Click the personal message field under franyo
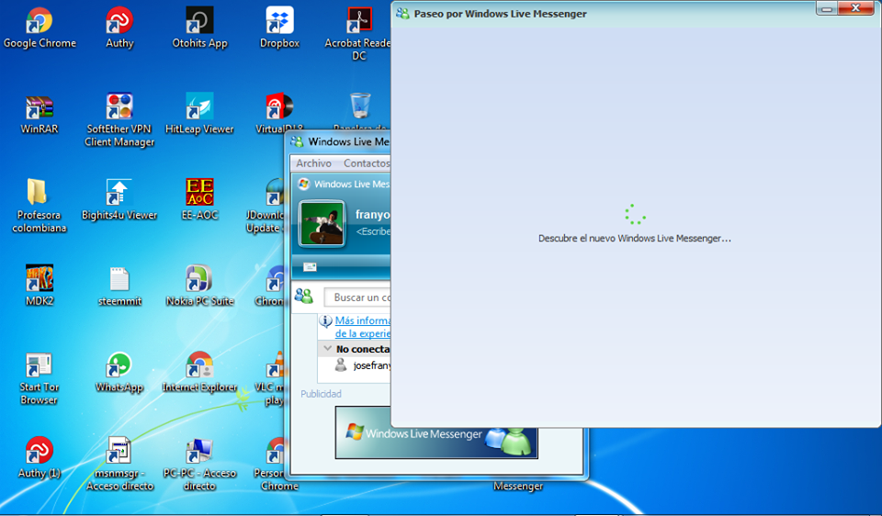This screenshot has height=516, width=882. click(x=373, y=231)
